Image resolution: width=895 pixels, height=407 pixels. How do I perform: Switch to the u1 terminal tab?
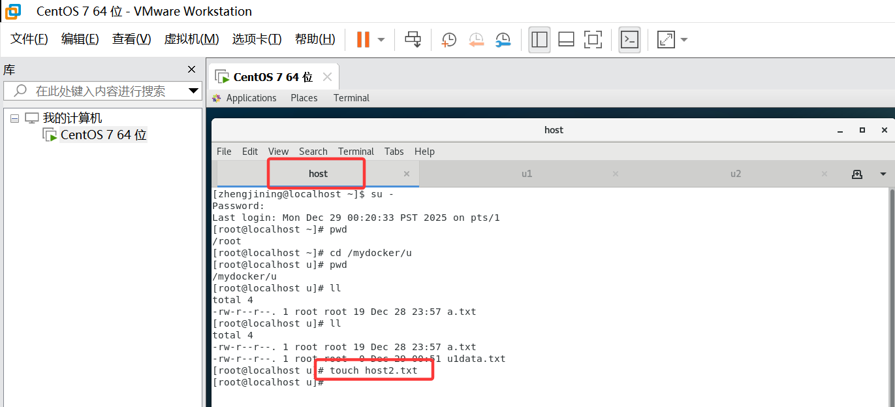coord(527,174)
